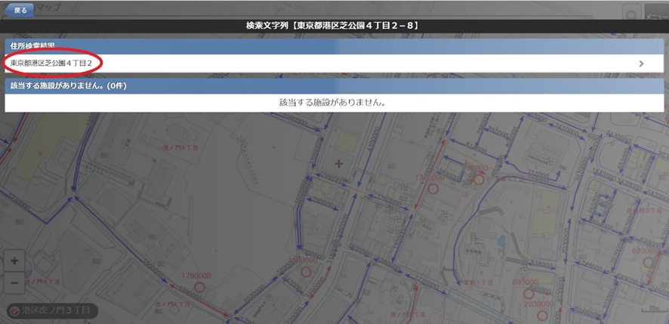Click the scale bar at bottom right

650,310
